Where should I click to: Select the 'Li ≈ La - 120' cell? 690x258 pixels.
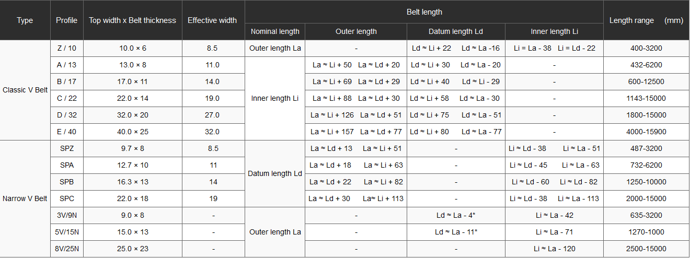tap(555, 249)
